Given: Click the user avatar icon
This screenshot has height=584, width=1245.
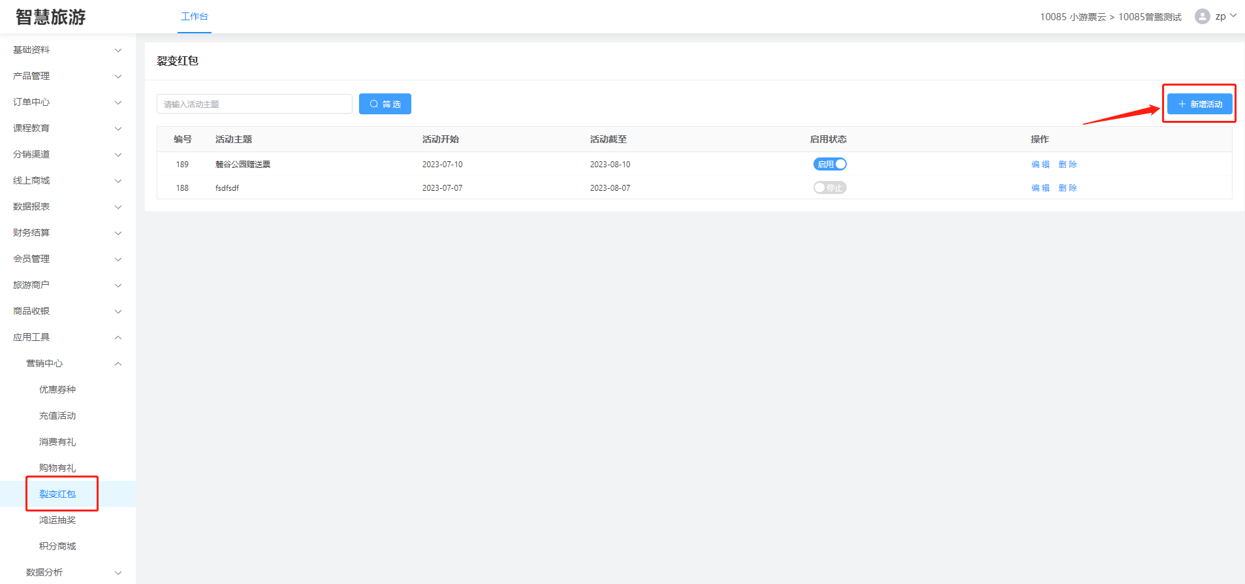Looking at the screenshot, I should (x=1202, y=16).
